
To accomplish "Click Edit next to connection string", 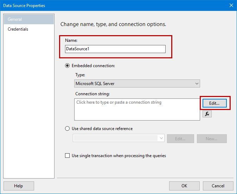I will (214, 103).
